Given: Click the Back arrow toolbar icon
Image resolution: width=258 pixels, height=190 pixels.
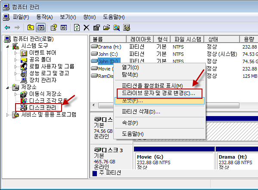Looking at the screenshot, I should click(7, 28).
